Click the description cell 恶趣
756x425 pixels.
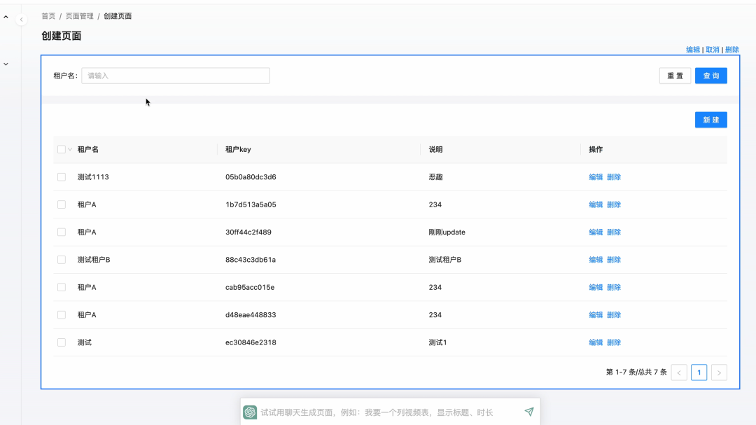(x=435, y=177)
